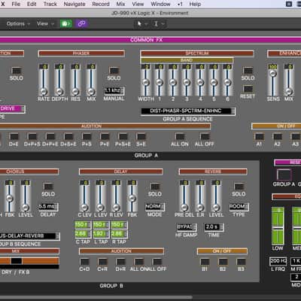Adjust the Spectrum band 6 slider

227,80
